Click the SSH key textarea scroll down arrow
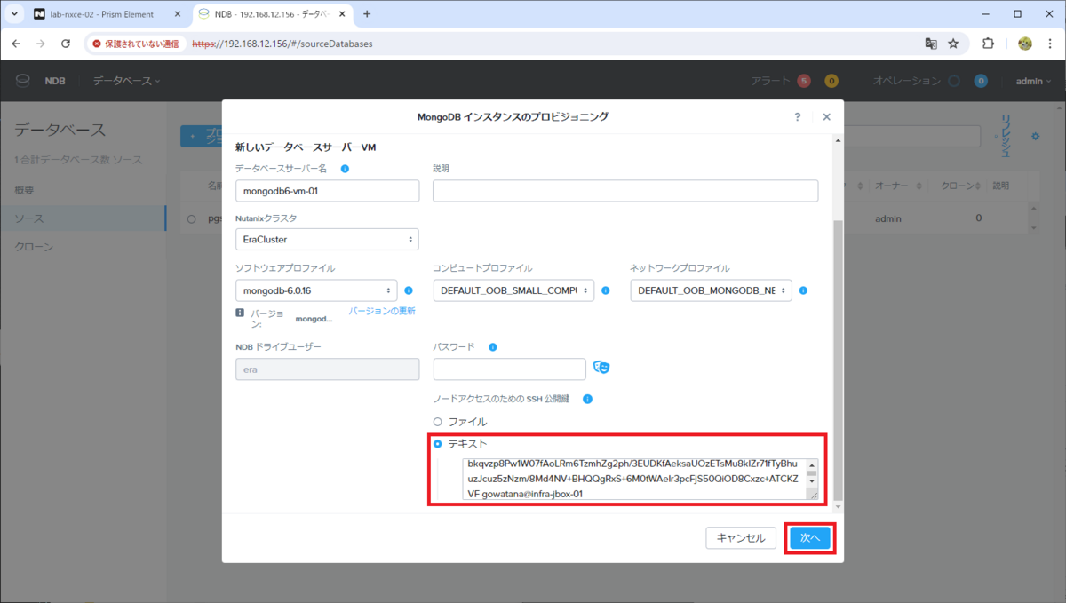This screenshot has height=603, width=1066. pyautogui.click(x=812, y=480)
